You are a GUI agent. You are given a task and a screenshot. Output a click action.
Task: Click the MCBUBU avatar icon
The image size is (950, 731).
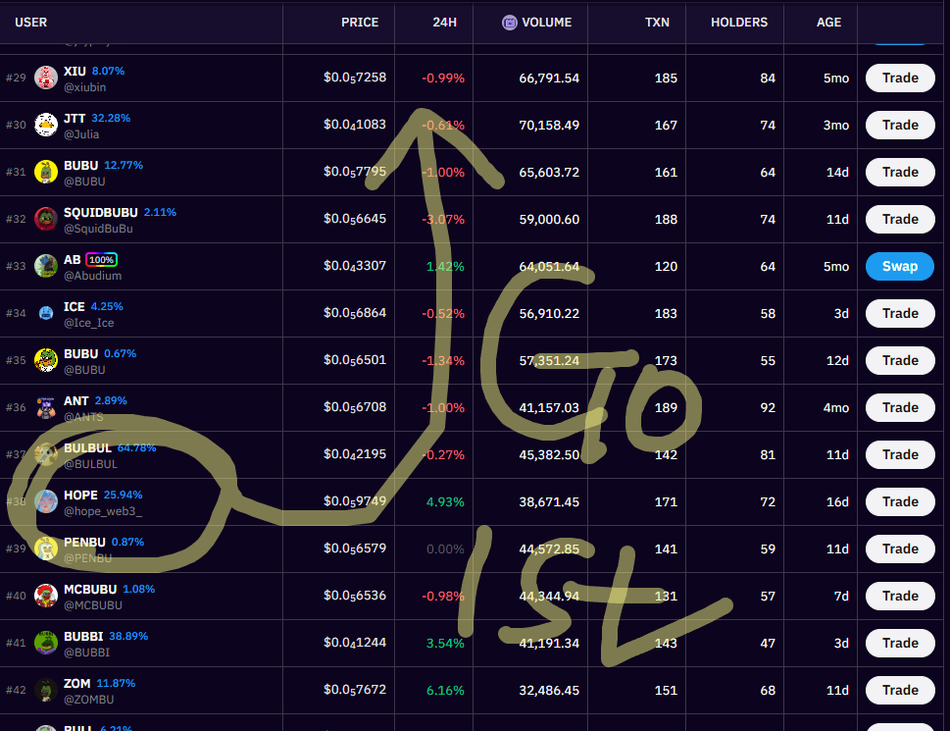tap(46, 596)
